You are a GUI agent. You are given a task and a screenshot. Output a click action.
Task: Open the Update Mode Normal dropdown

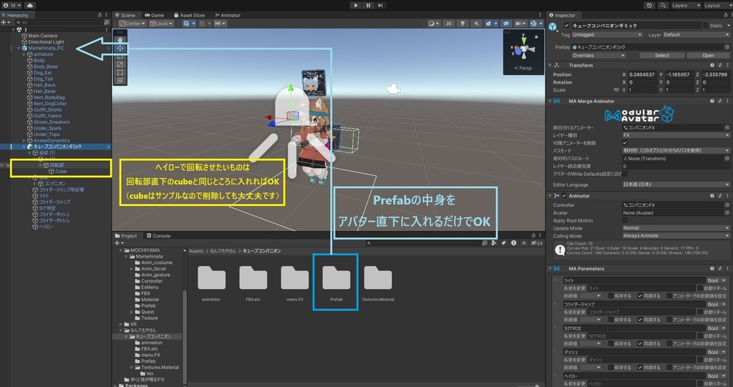[676, 228]
